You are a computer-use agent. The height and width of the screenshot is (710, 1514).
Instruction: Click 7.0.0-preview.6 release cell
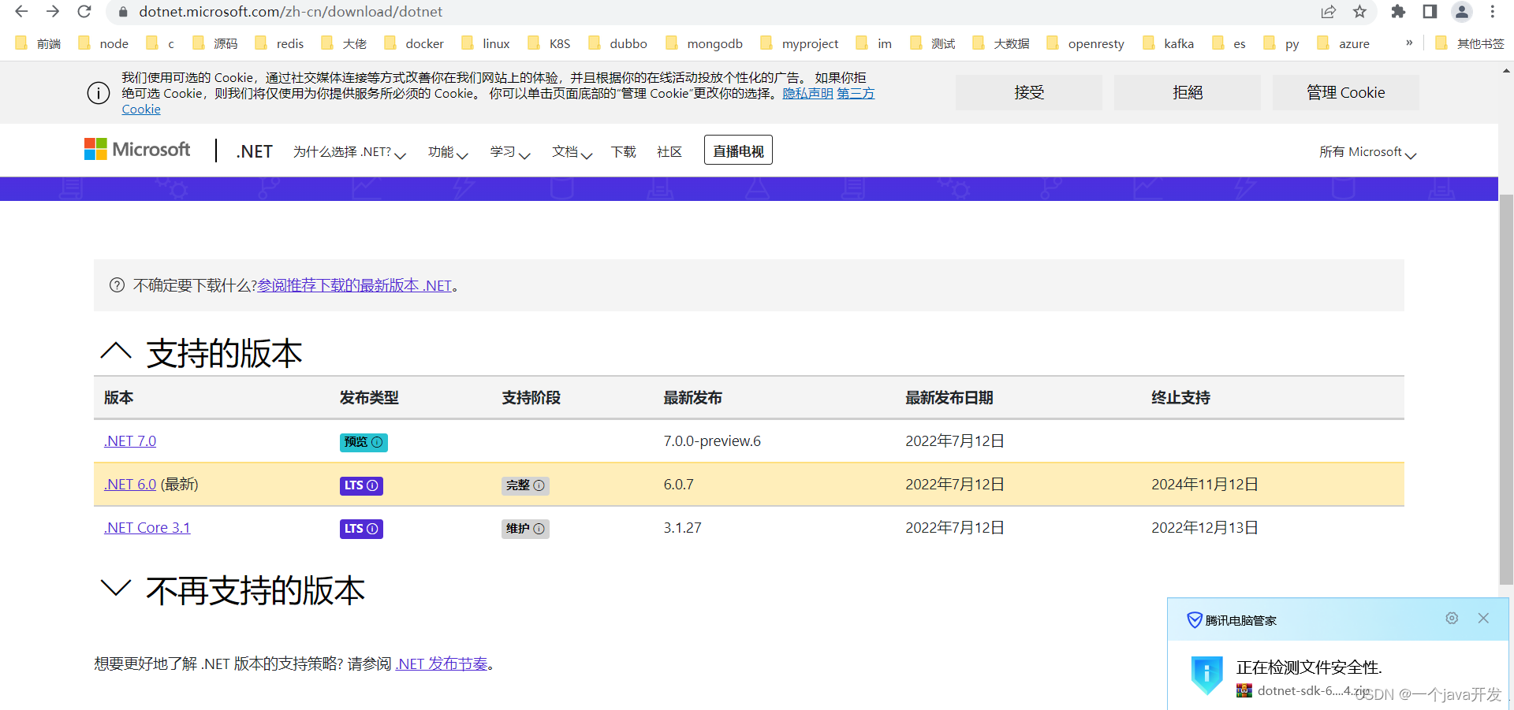(x=712, y=441)
